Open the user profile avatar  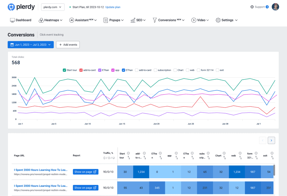275,7
